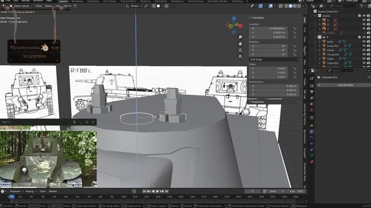Collapse the empty collection in outliner
Viewport: 371px width, 208px height.
315,16
